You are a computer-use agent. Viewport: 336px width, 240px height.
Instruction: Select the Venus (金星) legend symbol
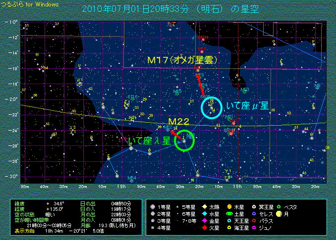click(204, 221)
